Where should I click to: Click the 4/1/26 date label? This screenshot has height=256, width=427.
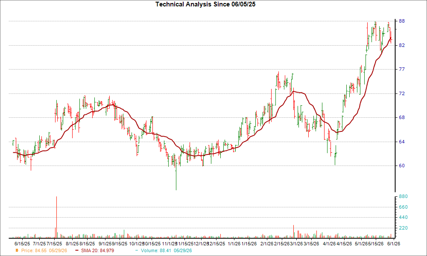(329, 244)
